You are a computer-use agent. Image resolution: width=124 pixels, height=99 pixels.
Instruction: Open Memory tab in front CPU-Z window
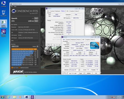pyautogui.click(x=79, y=40)
